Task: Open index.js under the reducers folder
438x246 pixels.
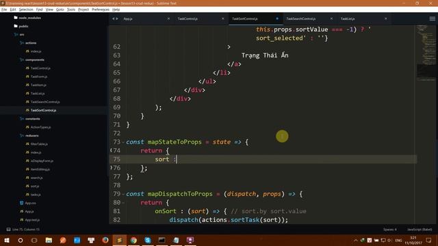Action: click(x=36, y=152)
